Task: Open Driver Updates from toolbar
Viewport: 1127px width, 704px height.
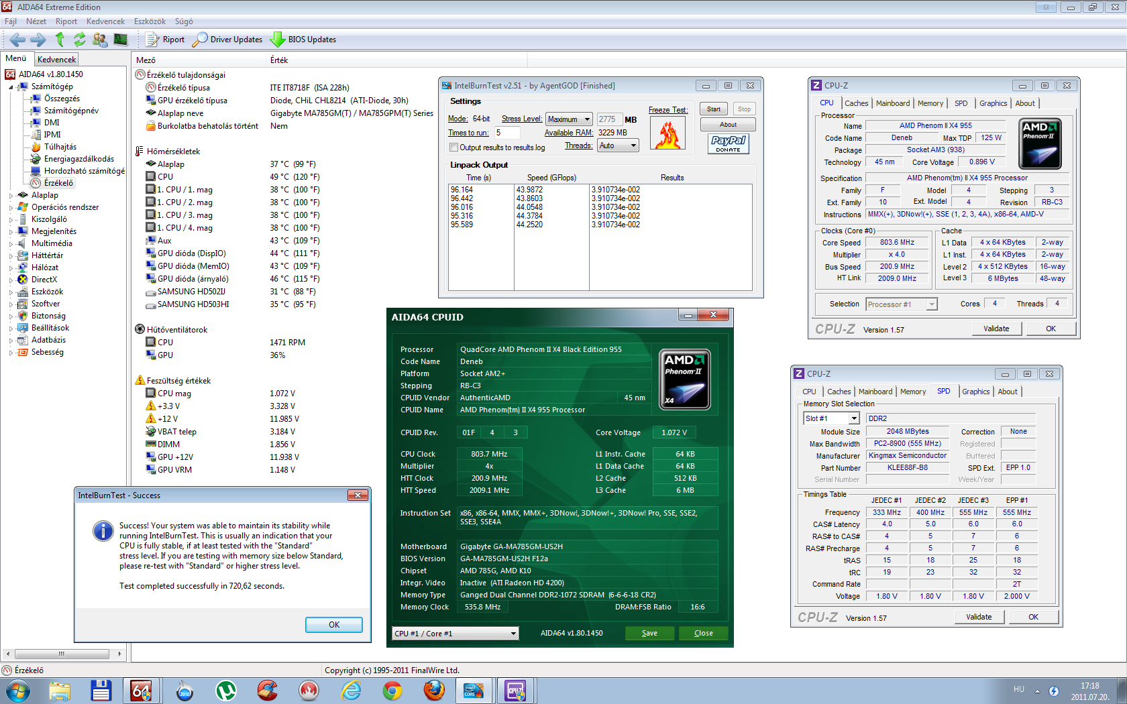Action: [x=227, y=40]
